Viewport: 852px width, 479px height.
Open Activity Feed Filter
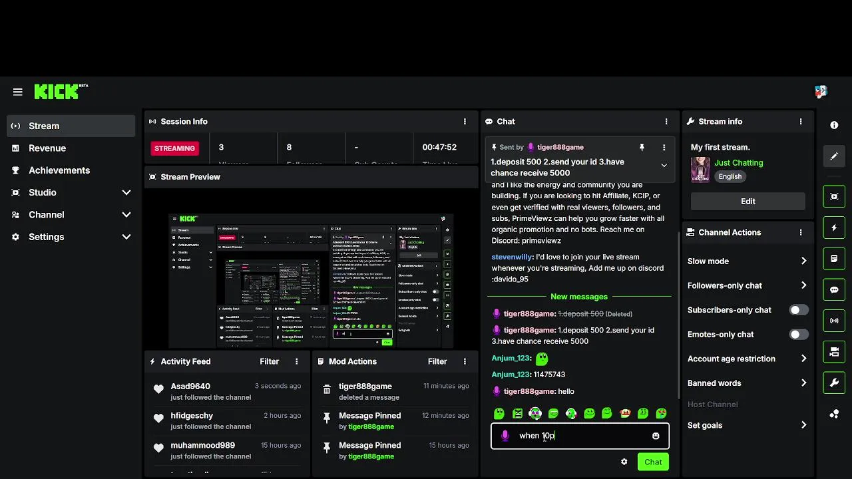(x=270, y=361)
